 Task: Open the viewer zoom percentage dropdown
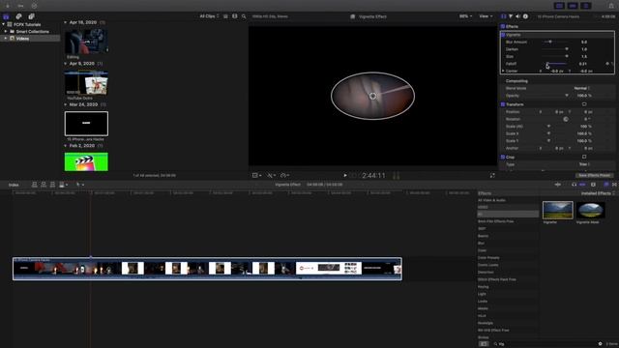pos(466,16)
